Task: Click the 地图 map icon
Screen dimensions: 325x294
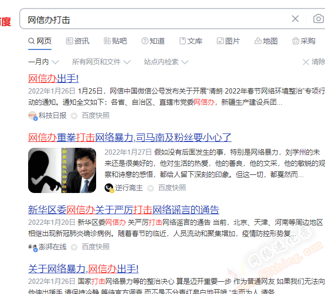Action: pos(258,41)
